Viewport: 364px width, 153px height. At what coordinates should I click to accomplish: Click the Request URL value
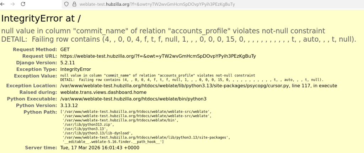158,56
